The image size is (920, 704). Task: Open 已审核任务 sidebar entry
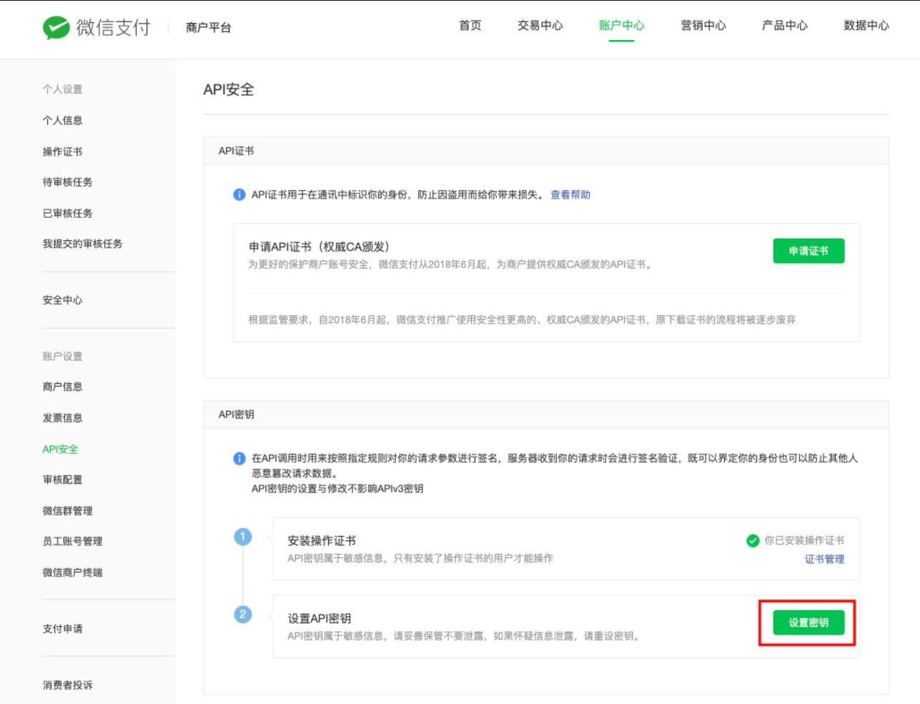(68, 213)
